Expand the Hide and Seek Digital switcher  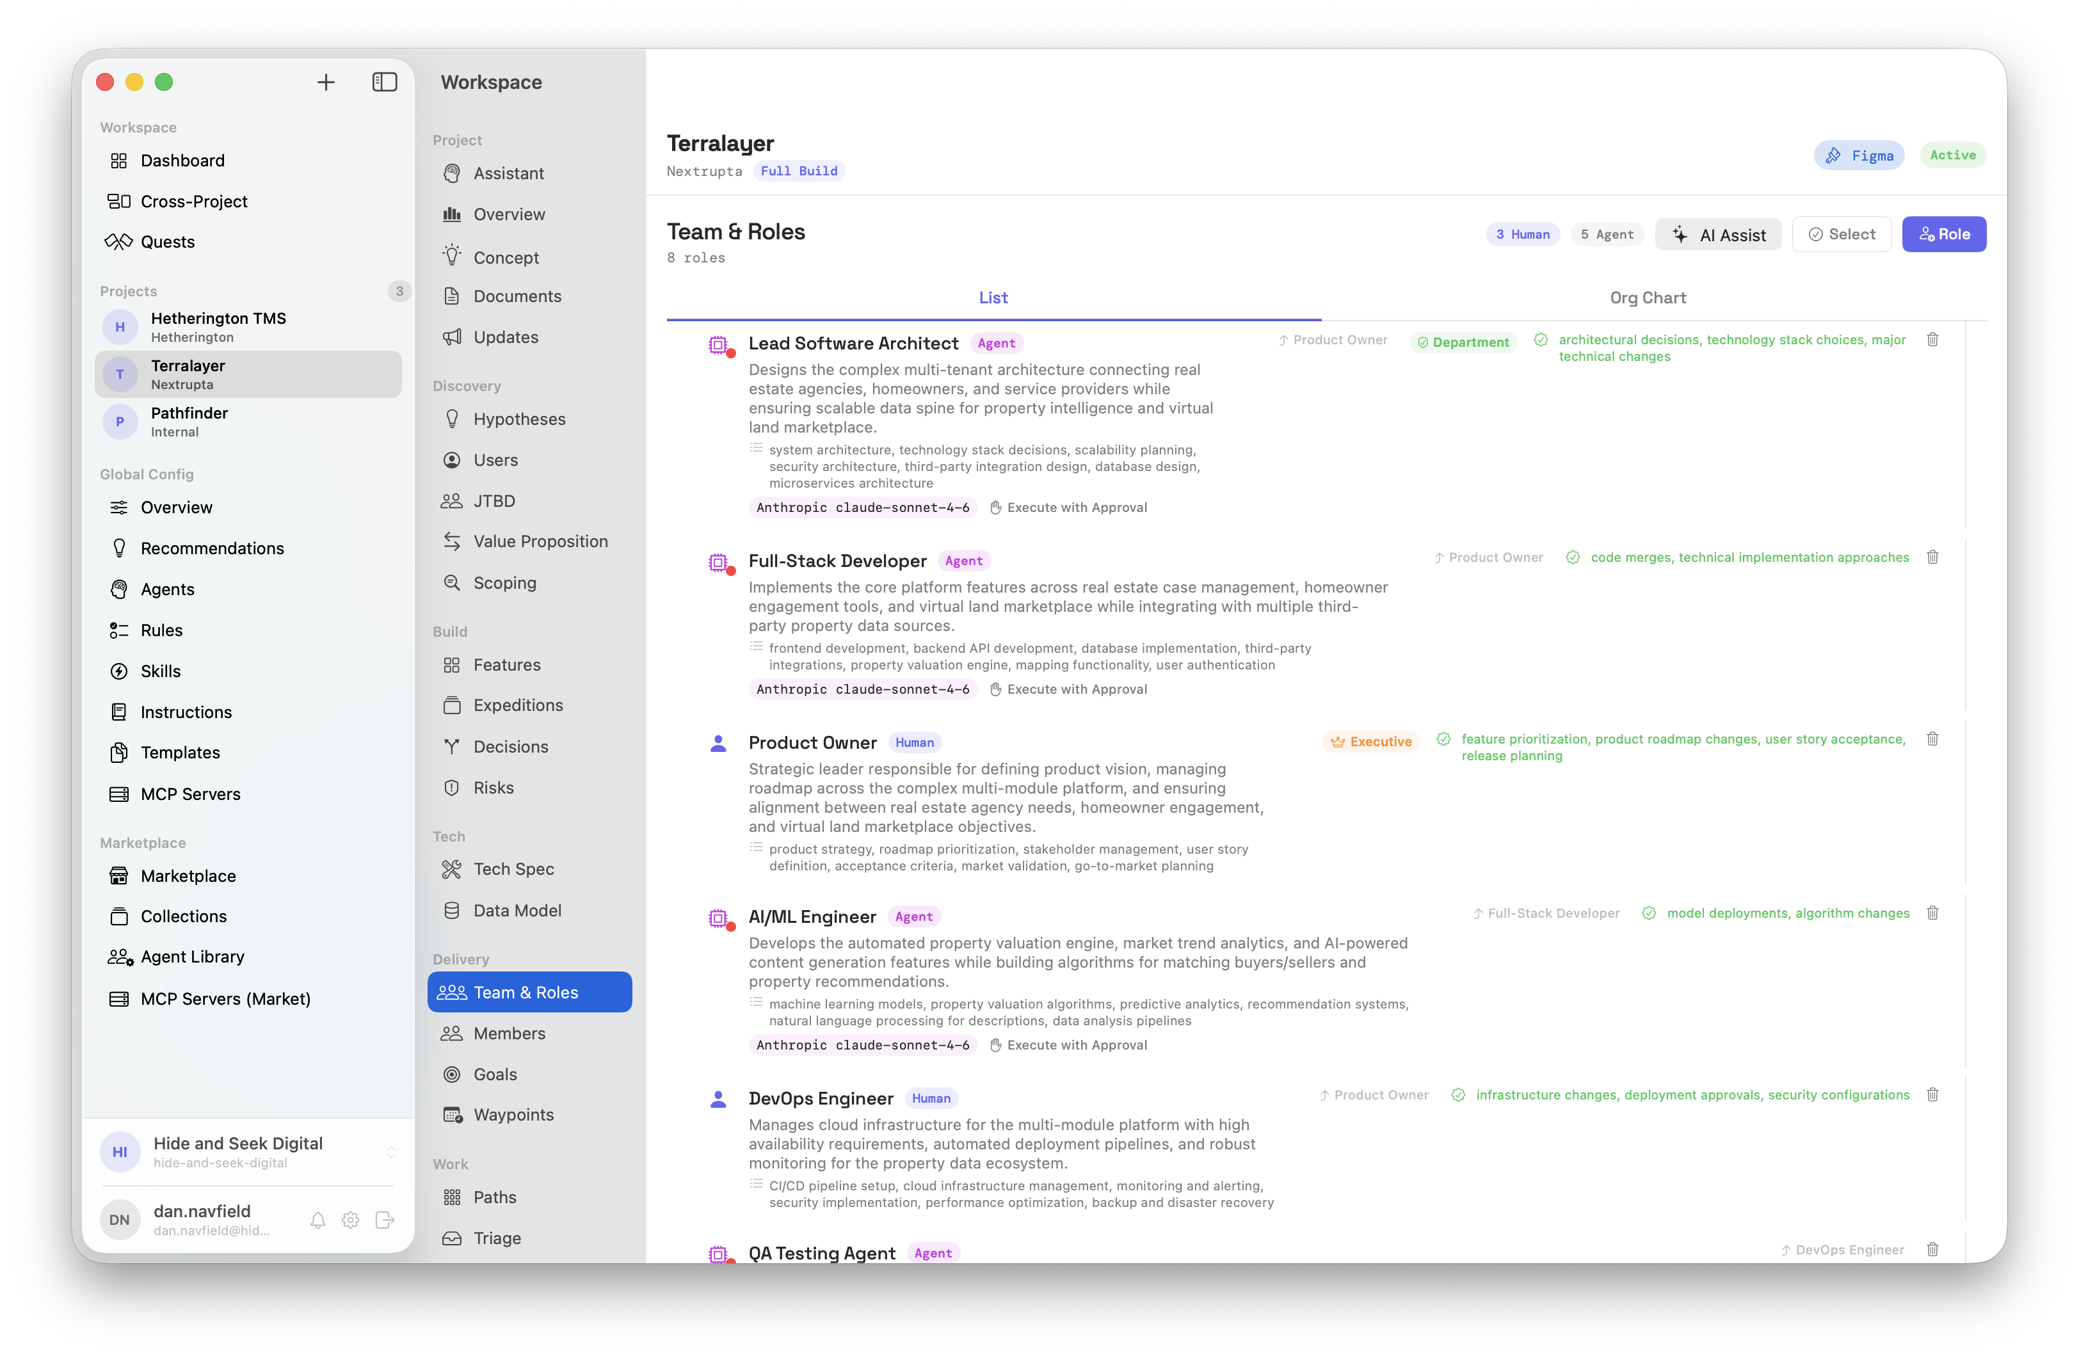(x=390, y=1152)
